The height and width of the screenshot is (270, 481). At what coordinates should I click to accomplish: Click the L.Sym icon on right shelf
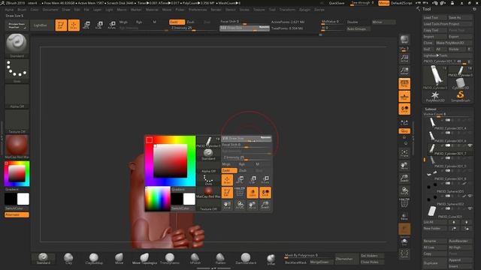(x=404, y=123)
